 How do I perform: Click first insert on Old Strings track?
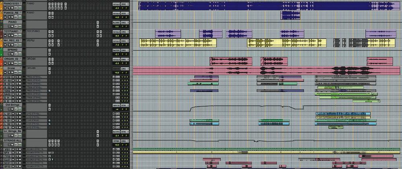[49, 109]
